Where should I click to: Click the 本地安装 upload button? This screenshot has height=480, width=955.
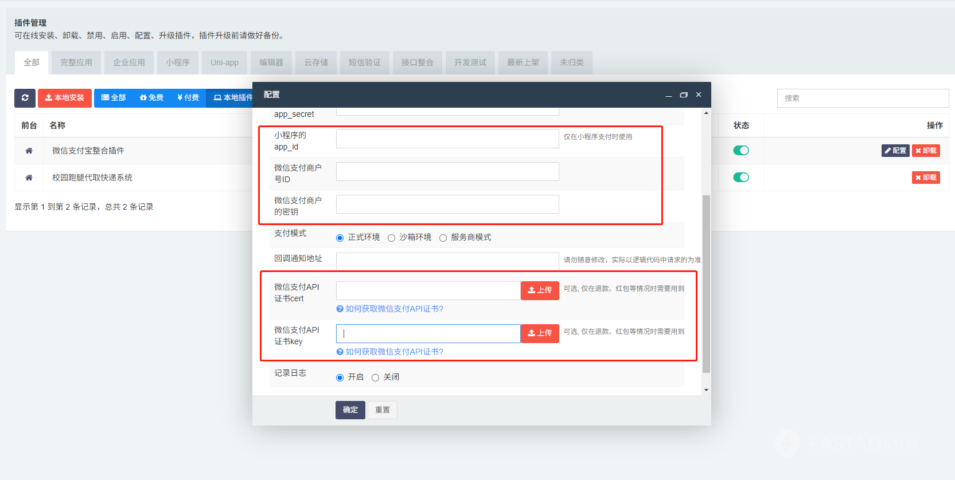pyautogui.click(x=65, y=98)
